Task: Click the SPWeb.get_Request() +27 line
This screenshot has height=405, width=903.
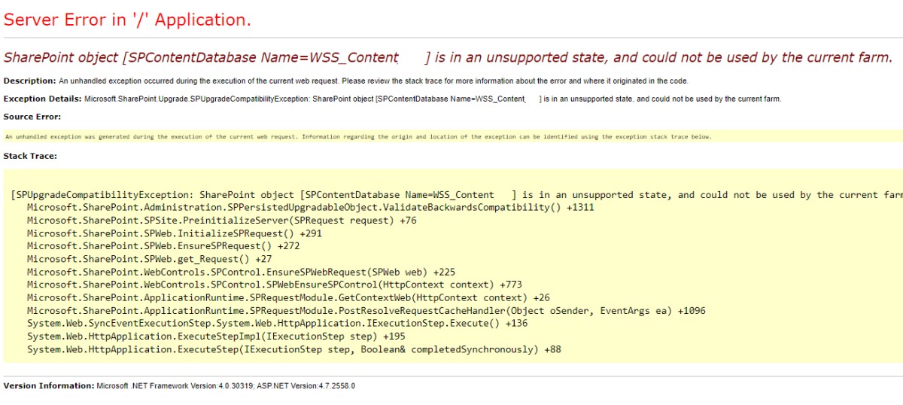Action: [150, 259]
